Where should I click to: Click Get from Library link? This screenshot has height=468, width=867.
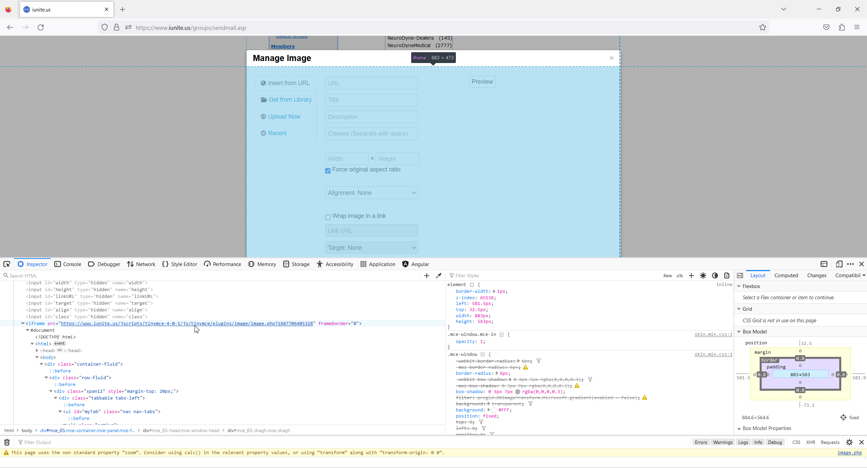pyautogui.click(x=290, y=100)
